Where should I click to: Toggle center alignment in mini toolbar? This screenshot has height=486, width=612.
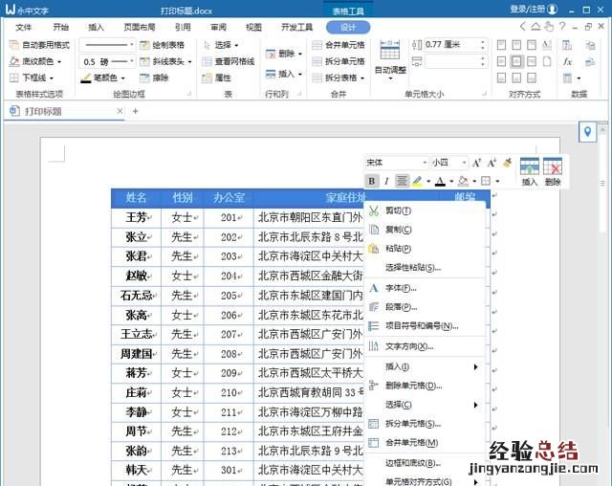402,181
